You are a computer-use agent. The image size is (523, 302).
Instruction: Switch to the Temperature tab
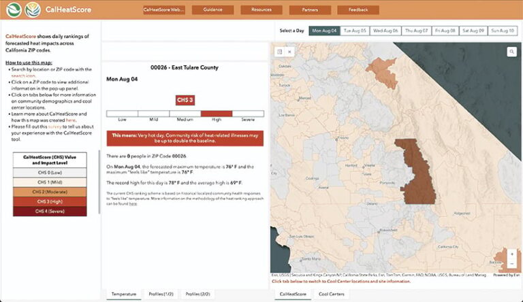click(x=124, y=295)
